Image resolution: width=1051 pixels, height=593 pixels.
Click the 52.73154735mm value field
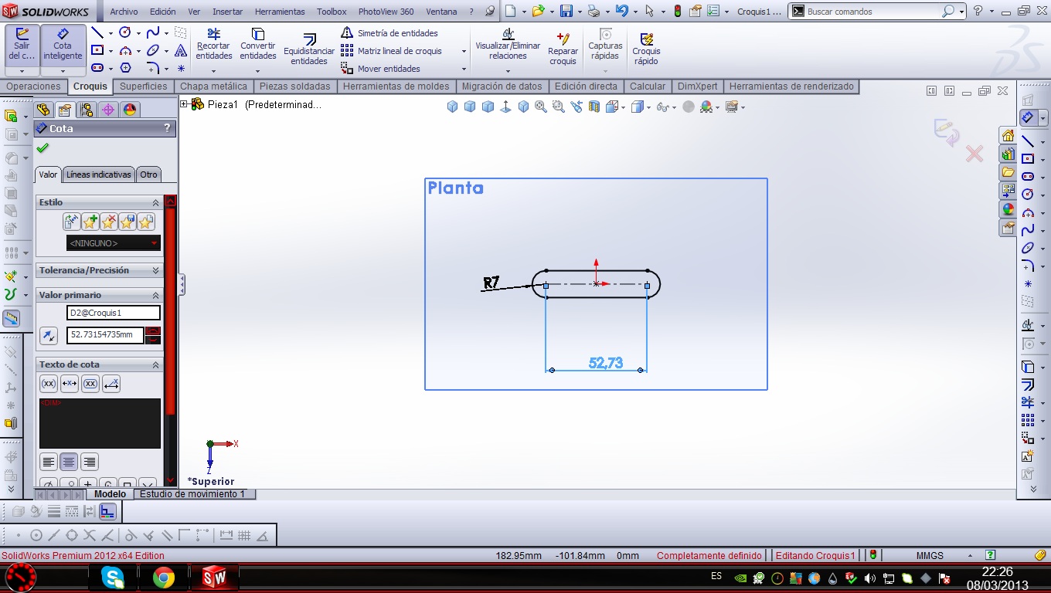click(105, 335)
